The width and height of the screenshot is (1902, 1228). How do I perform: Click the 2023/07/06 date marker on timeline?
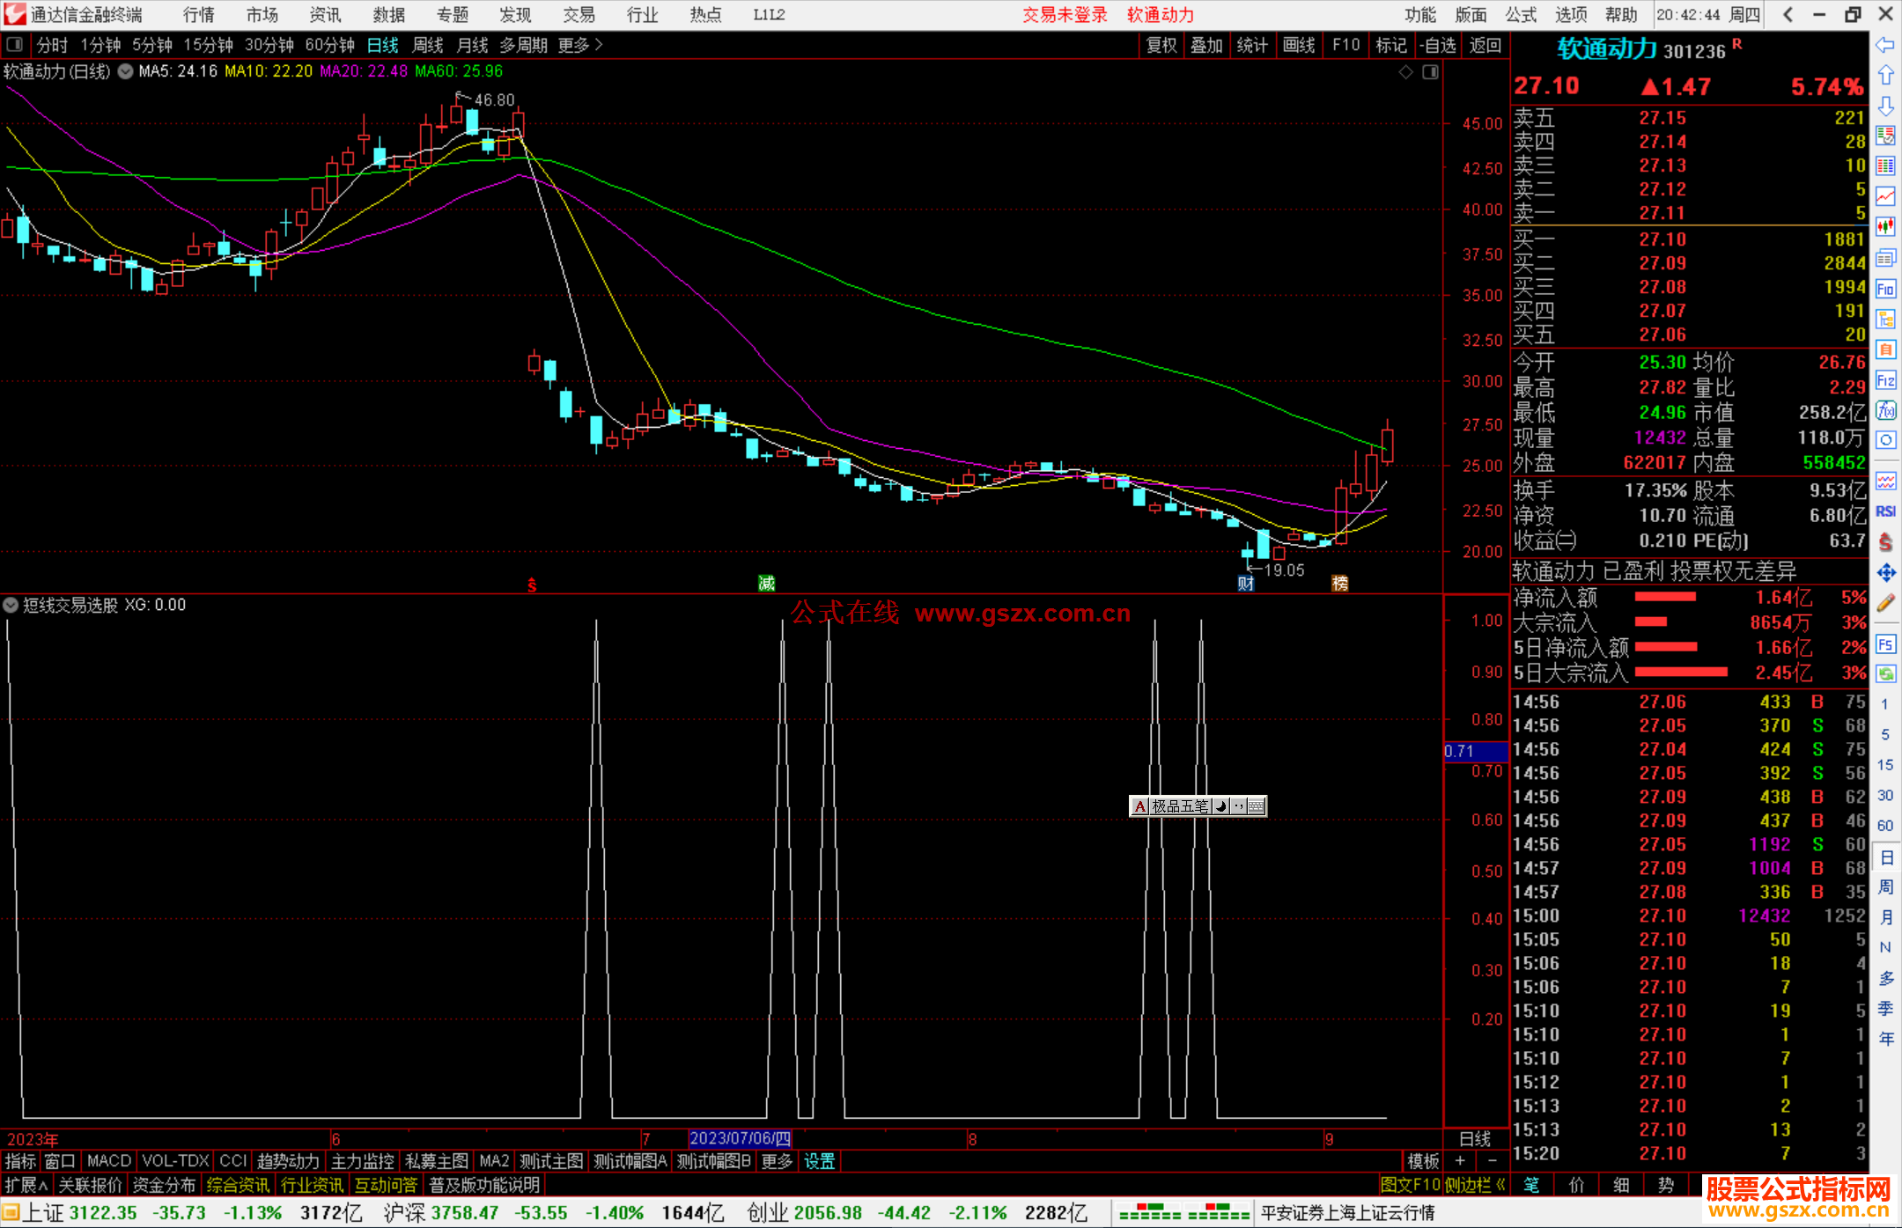click(740, 1138)
